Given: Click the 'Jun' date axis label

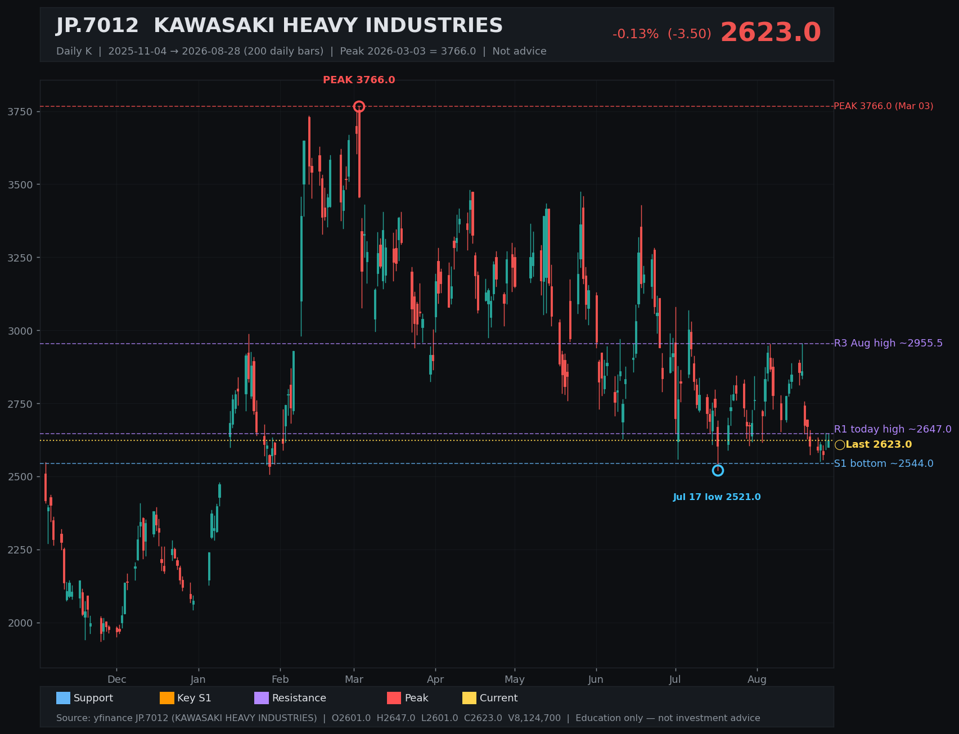Looking at the screenshot, I should pyautogui.click(x=596, y=679).
